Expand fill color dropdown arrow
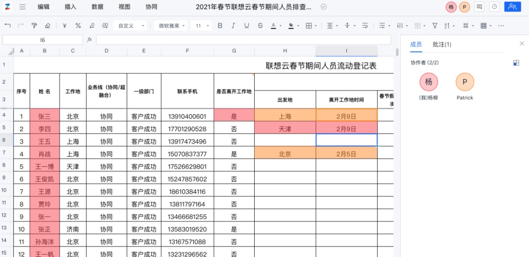Screen dimensions: 529x257 [298, 26]
